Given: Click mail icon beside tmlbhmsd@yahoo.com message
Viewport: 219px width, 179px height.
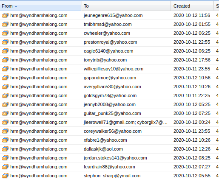Looking at the screenshot, I should (5, 24).
